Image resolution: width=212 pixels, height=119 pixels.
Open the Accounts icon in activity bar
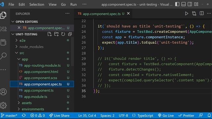point(3,92)
